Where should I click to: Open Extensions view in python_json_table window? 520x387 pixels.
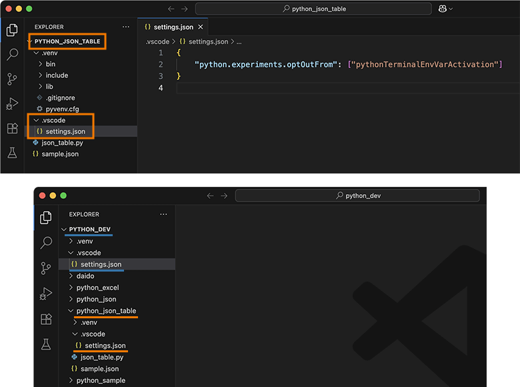[12, 128]
